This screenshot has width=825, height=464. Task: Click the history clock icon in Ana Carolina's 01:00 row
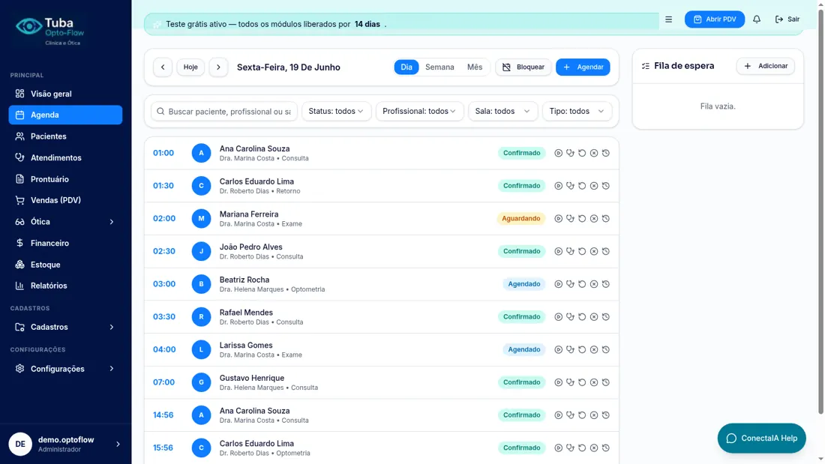click(606, 153)
